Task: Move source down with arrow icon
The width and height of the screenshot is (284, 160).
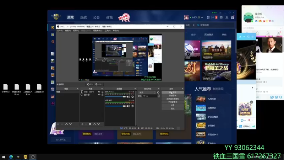Action: point(99,124)
